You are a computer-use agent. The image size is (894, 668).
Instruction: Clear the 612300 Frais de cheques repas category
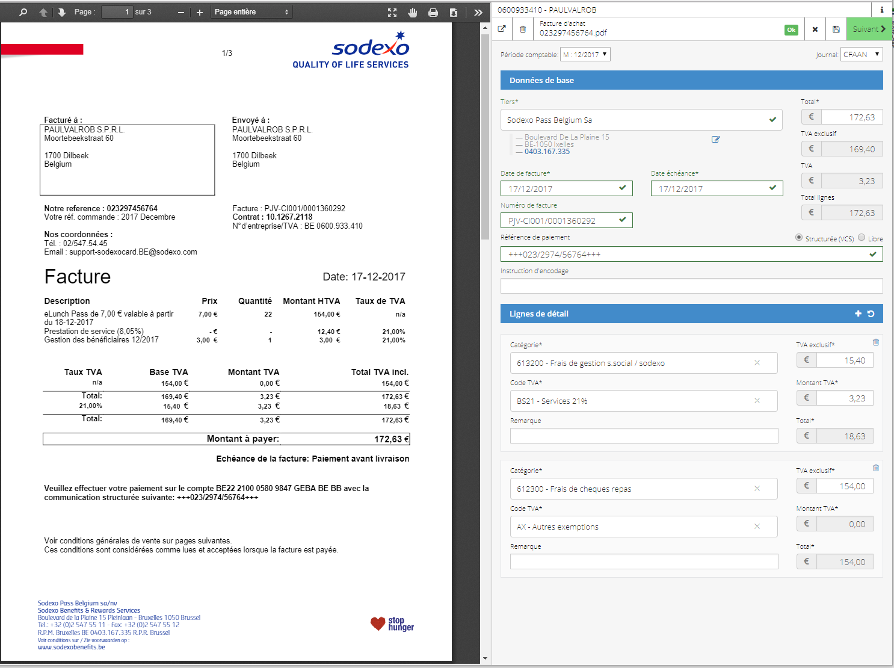click(757, 489)
